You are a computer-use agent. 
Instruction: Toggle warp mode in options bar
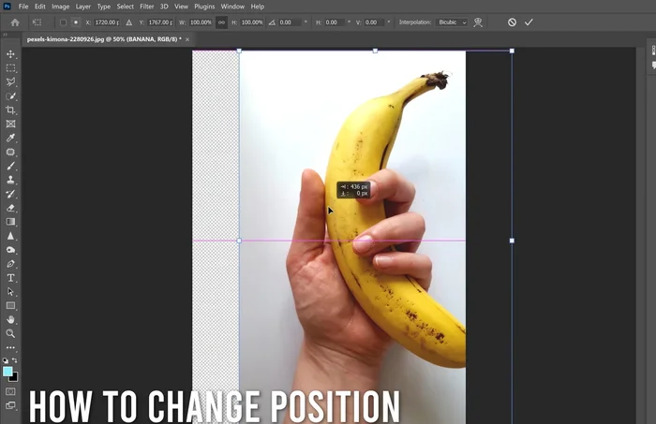478,22
